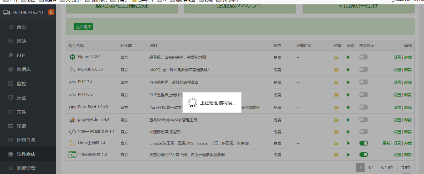Click page number 1 in pagination
The width and height of the screenshot is (424, 174).
(x=360, y=168)
